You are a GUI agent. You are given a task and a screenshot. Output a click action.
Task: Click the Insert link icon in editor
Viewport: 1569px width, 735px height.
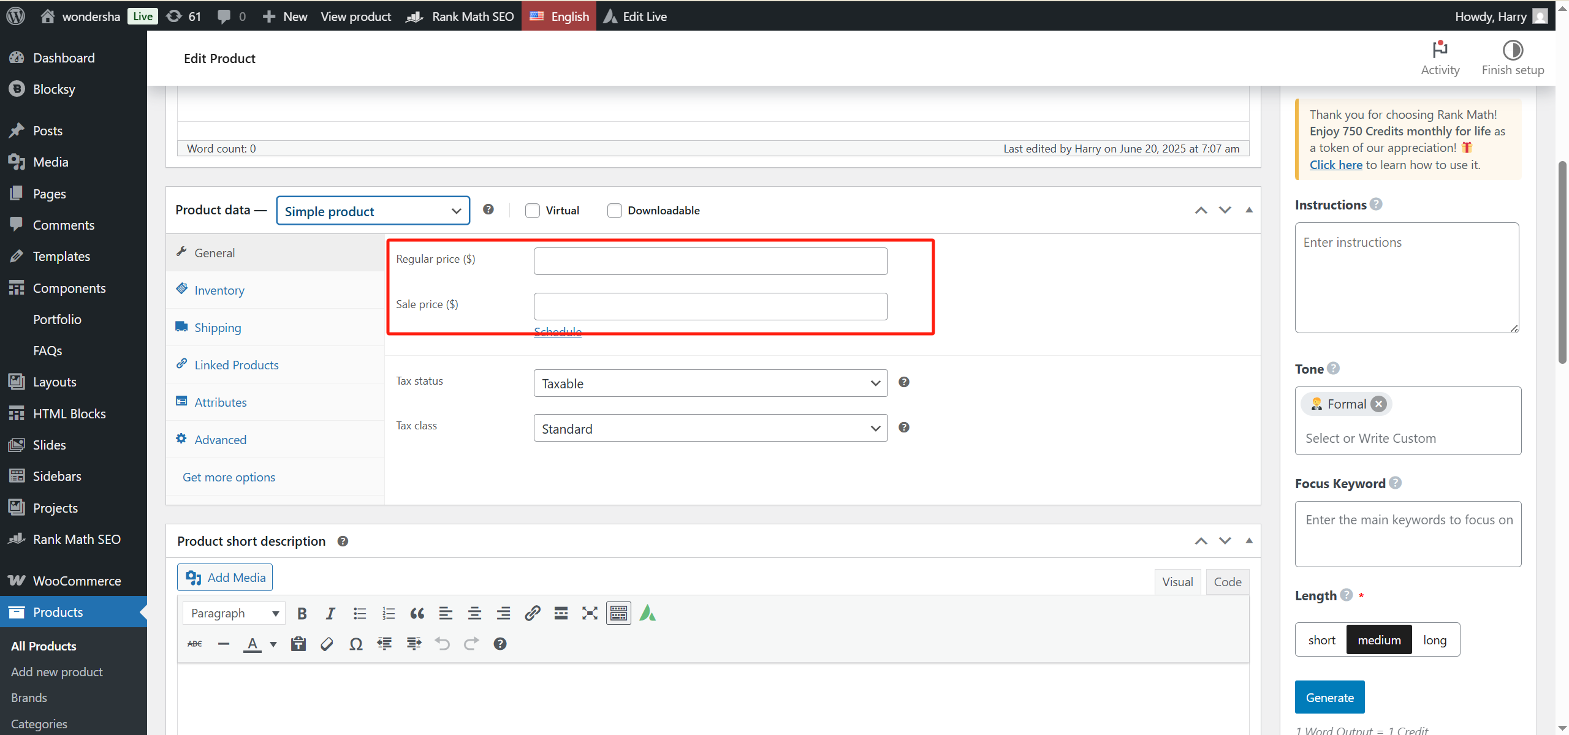(532, 613)
